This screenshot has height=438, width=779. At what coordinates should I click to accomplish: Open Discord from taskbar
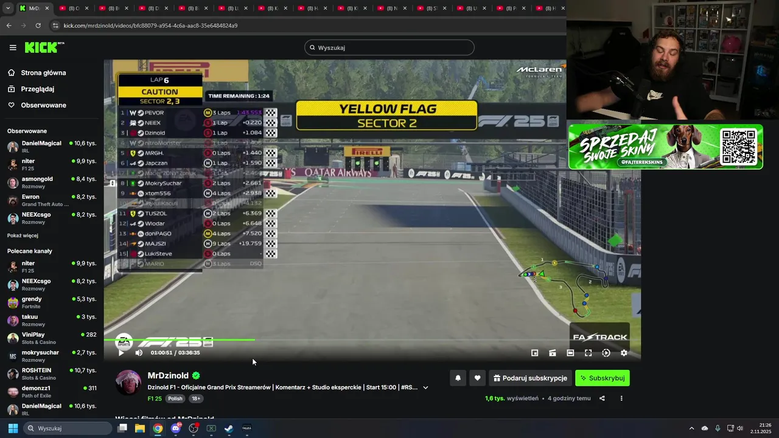pos(176,428)
